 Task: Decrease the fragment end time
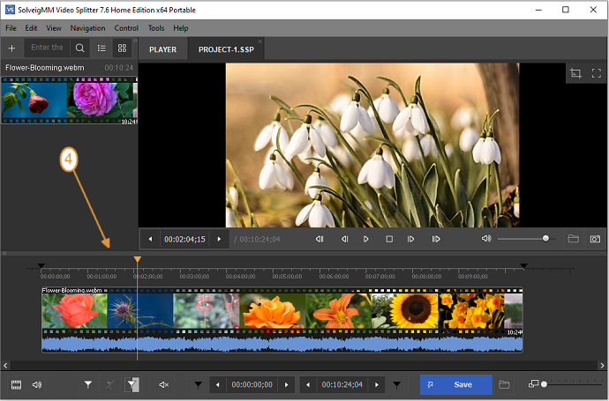[308, 385]
